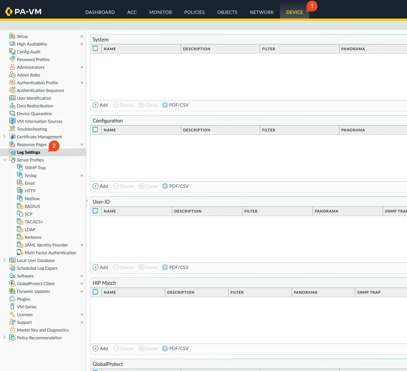Expand the Certificate Management tree node
407x371 pixels.
4,136
